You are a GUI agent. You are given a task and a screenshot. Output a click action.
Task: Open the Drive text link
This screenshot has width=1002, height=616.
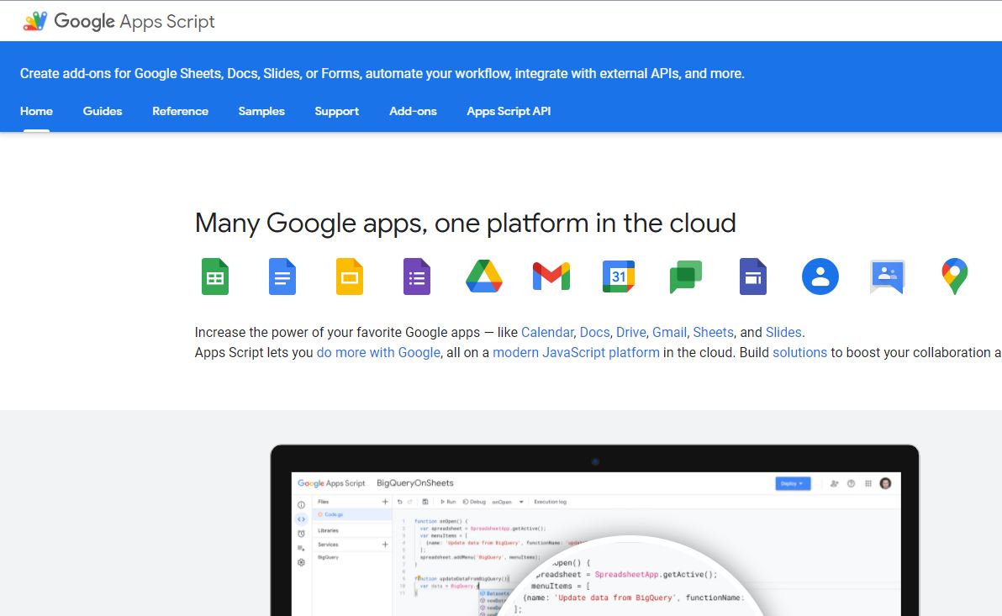(630, 332)
